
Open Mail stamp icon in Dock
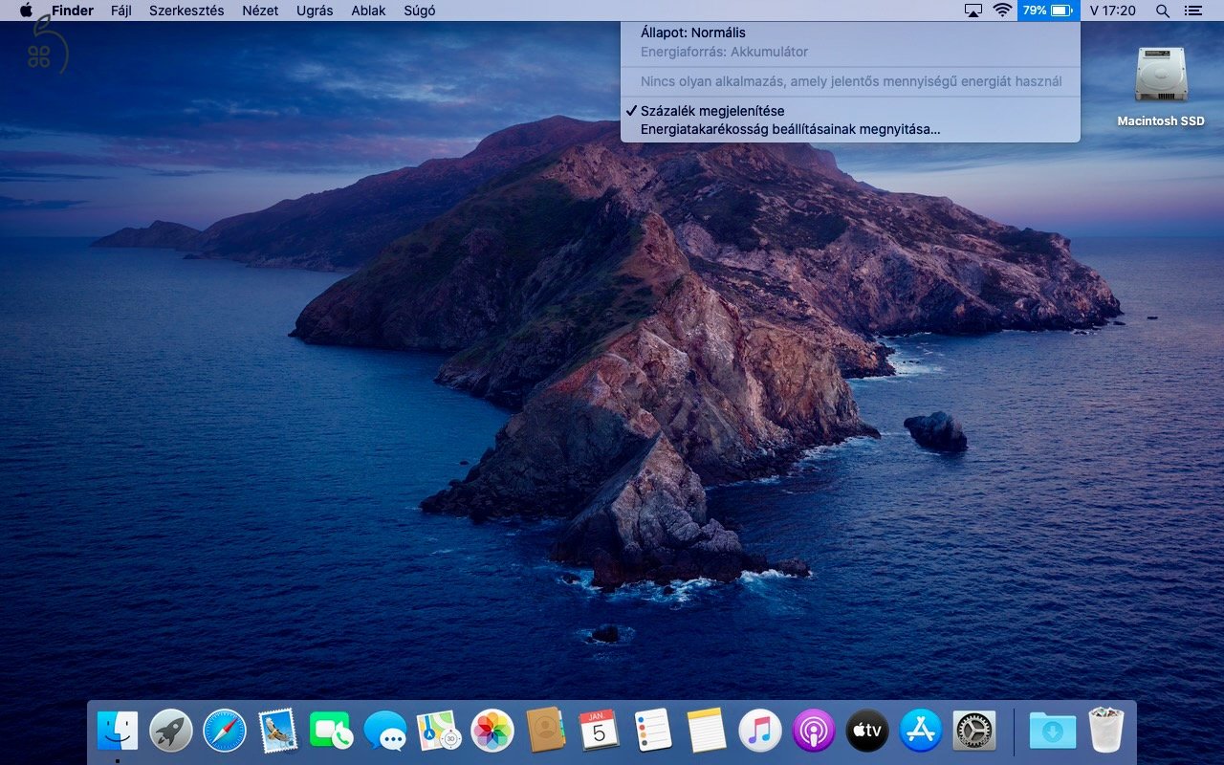coord(278,731)
